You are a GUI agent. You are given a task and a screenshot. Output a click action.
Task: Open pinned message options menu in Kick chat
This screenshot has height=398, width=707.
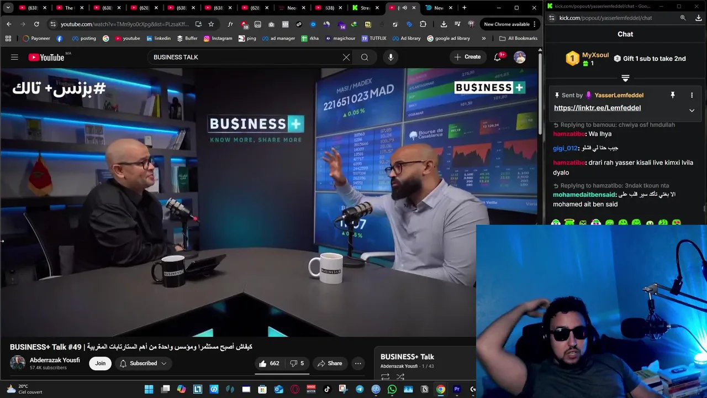point(692,95)
